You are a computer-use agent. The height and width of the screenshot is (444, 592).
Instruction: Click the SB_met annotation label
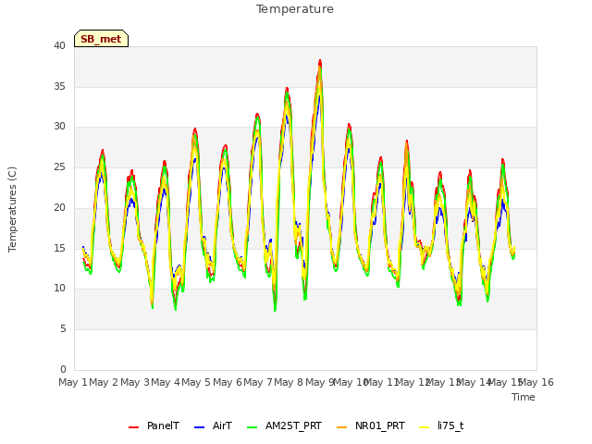pos(101,39)
